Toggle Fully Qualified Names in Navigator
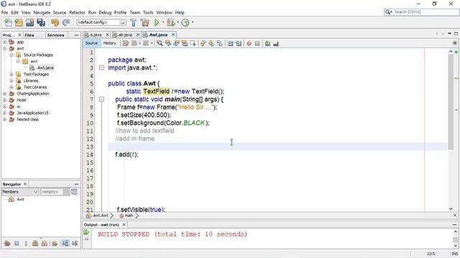This screenshot has height=258, width=460. click(x=55, y=243)
